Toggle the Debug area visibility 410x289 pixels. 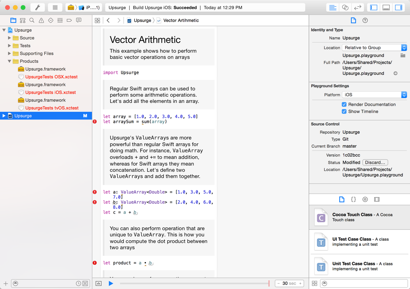coord(386,7)
